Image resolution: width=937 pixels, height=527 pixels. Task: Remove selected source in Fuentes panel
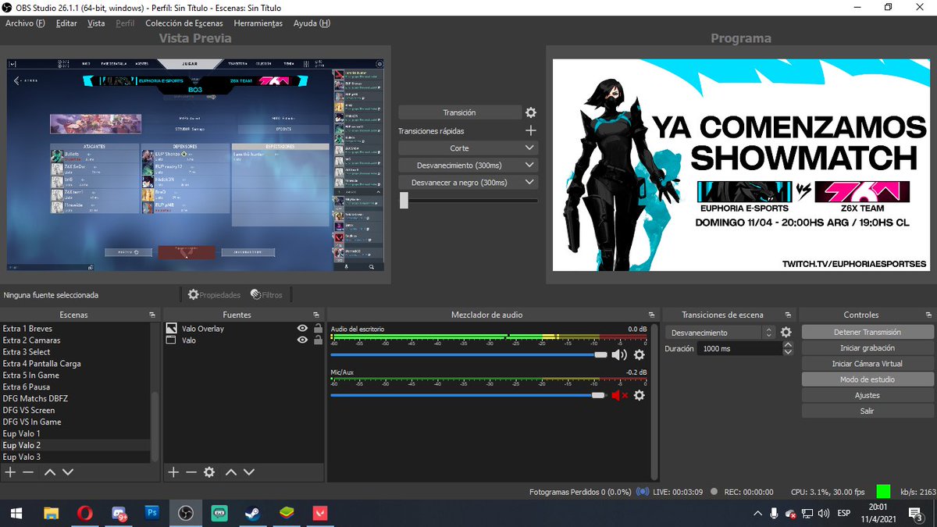click(191, 472)
